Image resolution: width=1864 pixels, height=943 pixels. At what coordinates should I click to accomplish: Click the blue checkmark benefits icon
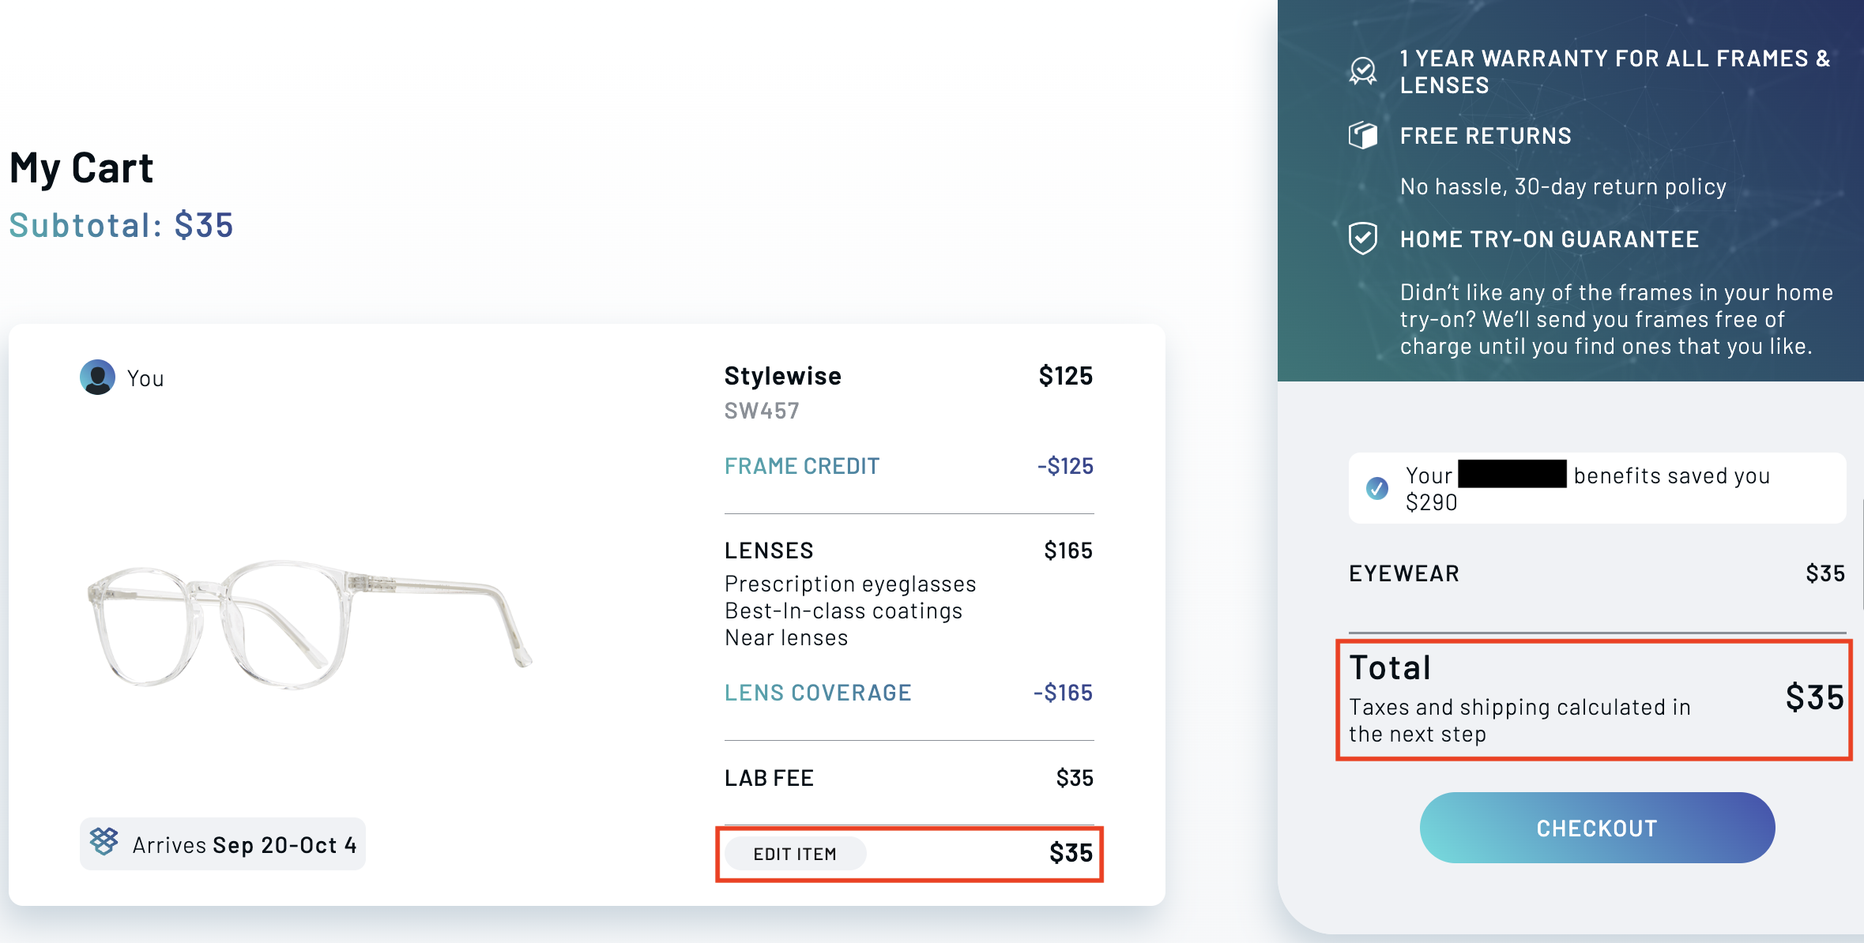1376,488
